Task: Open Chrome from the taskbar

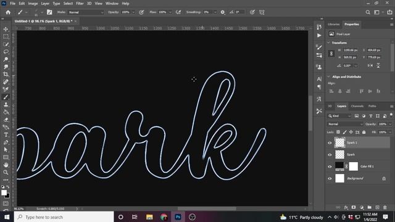Action: tap(164, 217)
